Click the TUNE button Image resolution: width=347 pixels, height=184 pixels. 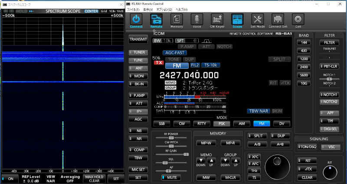(x=138, y=60)
